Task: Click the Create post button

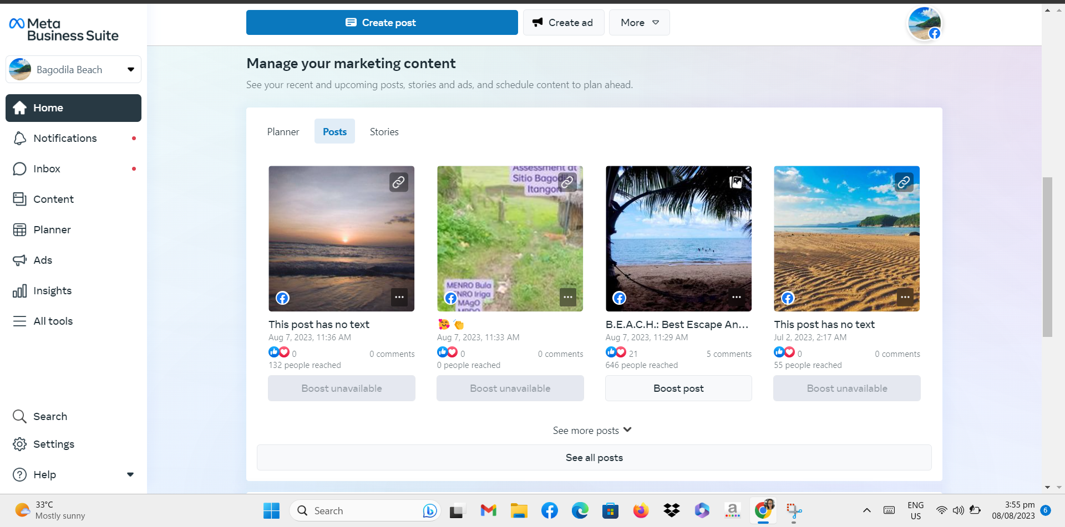Action: tap(382, 23)
